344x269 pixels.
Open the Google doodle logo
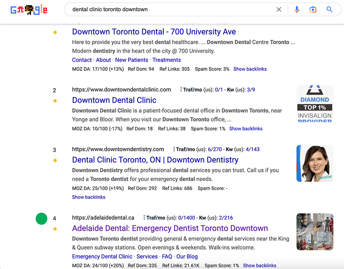point(29,10)
